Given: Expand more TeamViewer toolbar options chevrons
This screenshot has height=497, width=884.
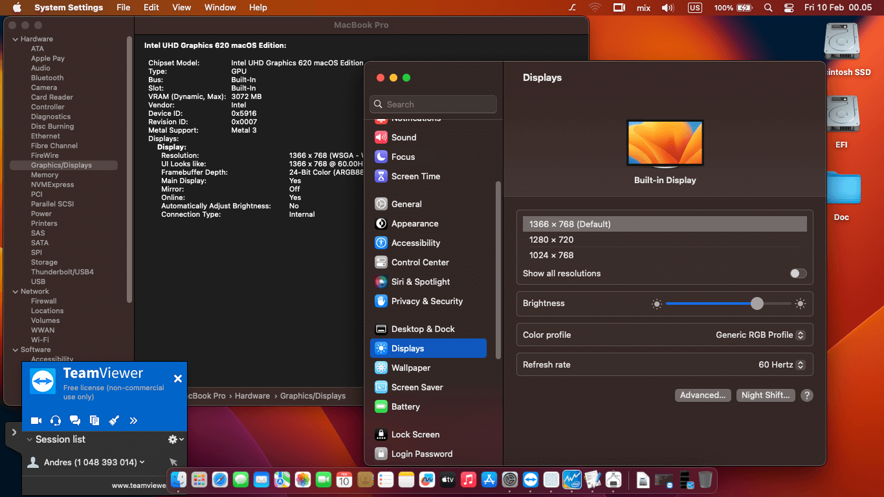Looking at the screenshot, I should click(133, 421).
